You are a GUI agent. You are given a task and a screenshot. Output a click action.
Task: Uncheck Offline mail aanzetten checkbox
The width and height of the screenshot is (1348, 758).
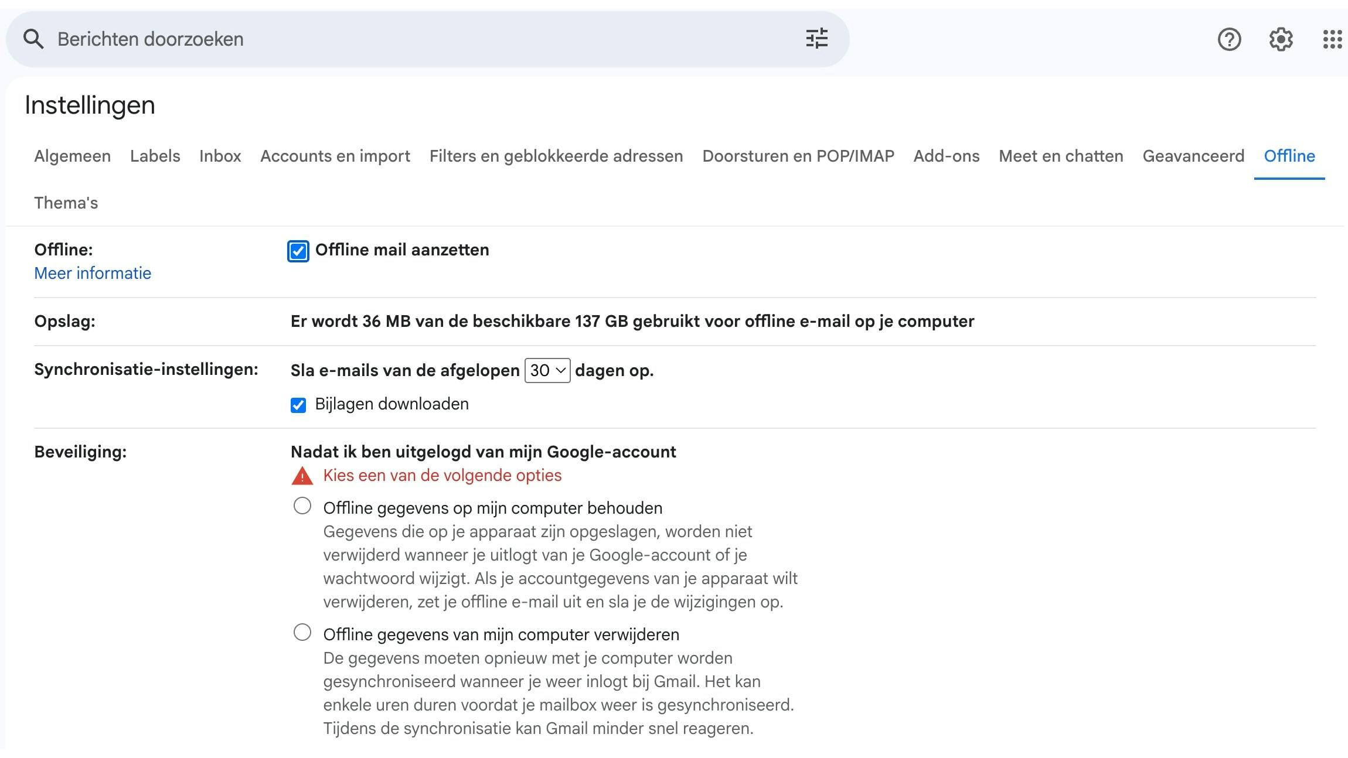tap(298, 251)
